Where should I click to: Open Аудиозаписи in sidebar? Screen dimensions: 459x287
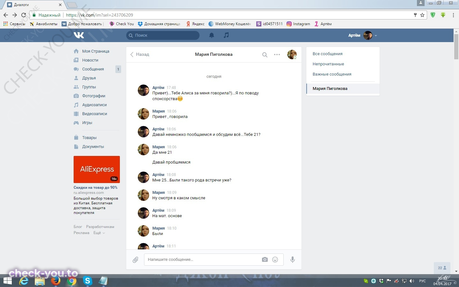[94, 105]
